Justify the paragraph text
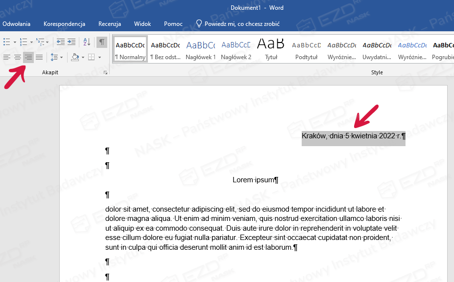 click(39, 58)
